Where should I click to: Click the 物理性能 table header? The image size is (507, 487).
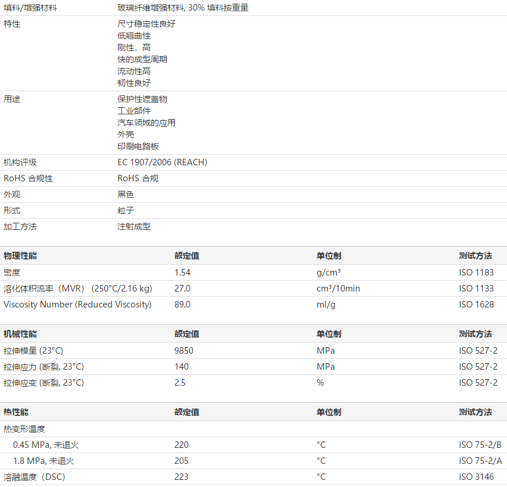(x=22, y=255)
